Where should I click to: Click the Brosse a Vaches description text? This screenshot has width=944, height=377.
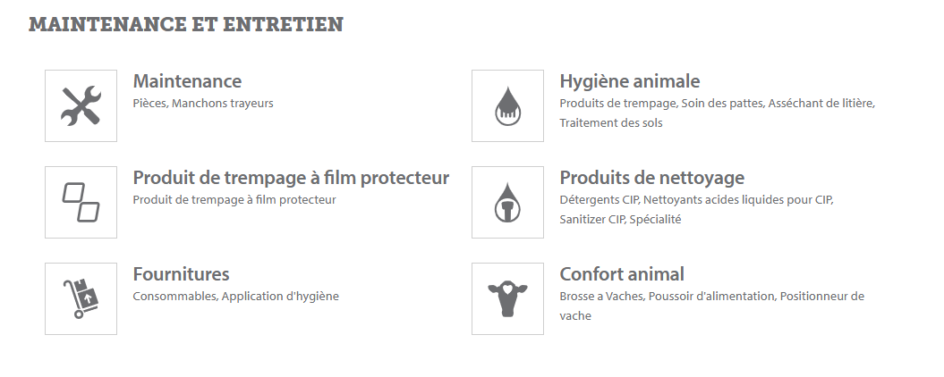(600, 297)
